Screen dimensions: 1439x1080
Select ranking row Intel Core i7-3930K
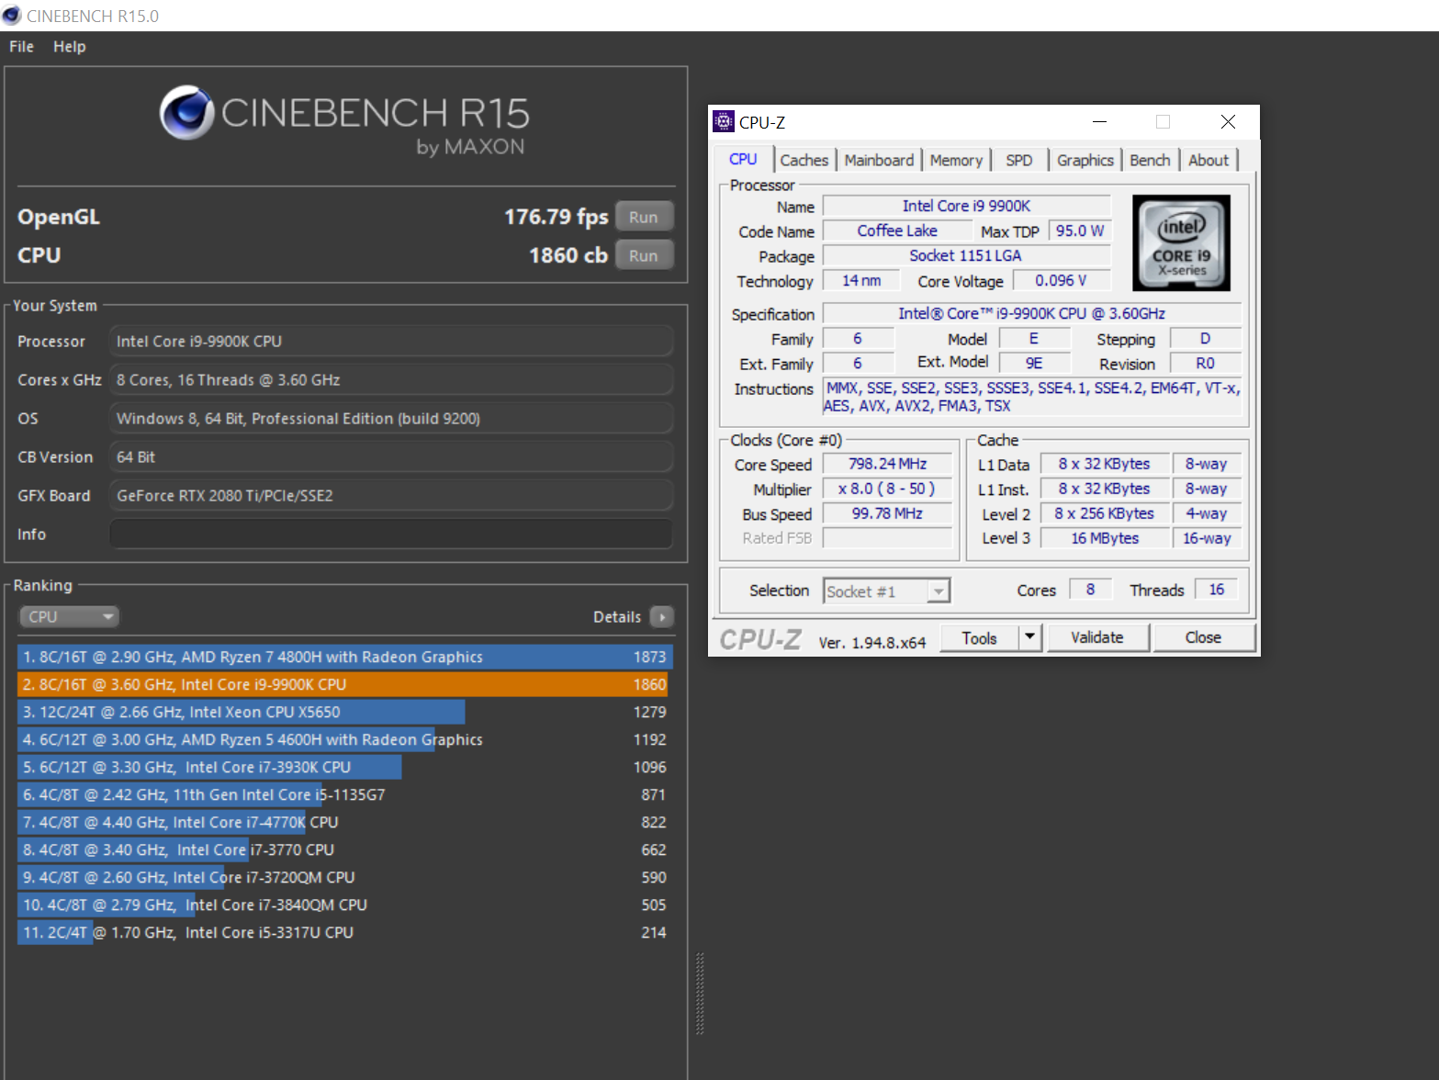[345, 767]
